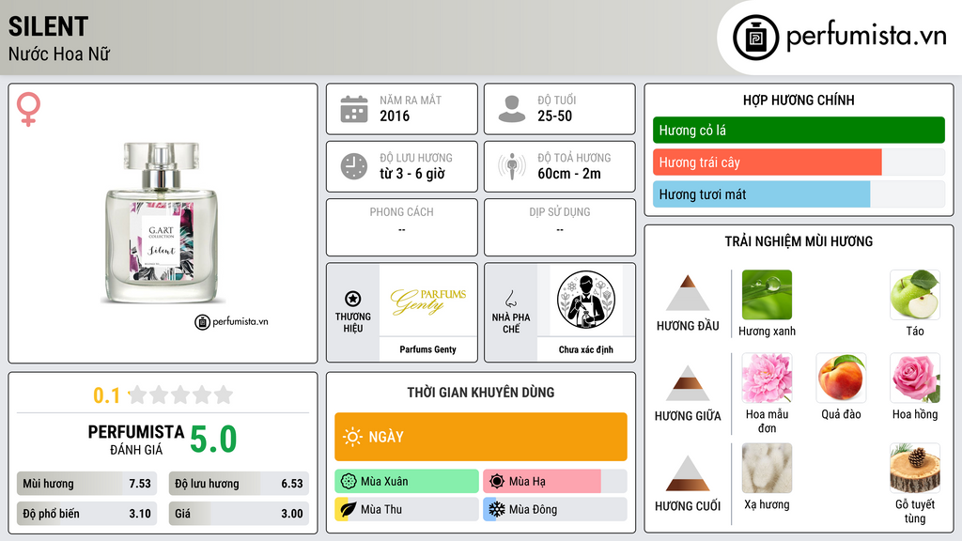Click the Giá 3.00 score bar
This screenshot has height=541, width=962.
[239, 514]
